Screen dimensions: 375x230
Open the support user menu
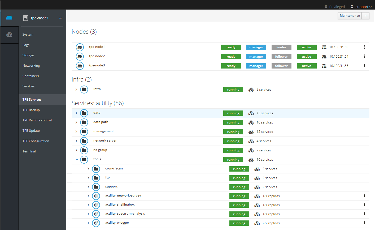click(361, 7)
